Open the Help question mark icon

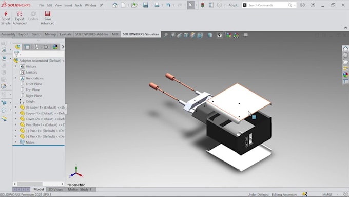[x=313, y=5]
